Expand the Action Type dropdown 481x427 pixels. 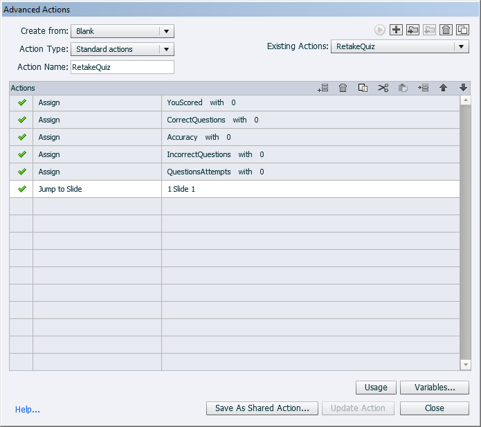click(122, 49)
